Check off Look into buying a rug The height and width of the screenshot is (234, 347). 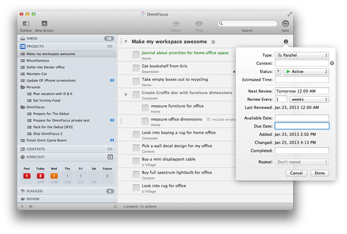coord(136,135)
